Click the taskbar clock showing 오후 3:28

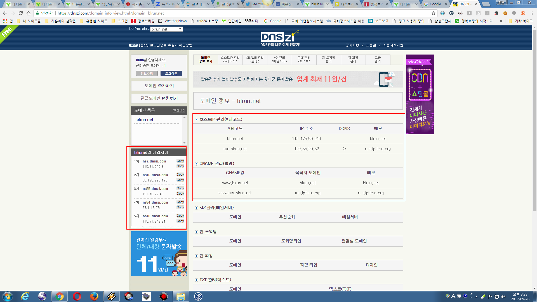coord(520,297)
